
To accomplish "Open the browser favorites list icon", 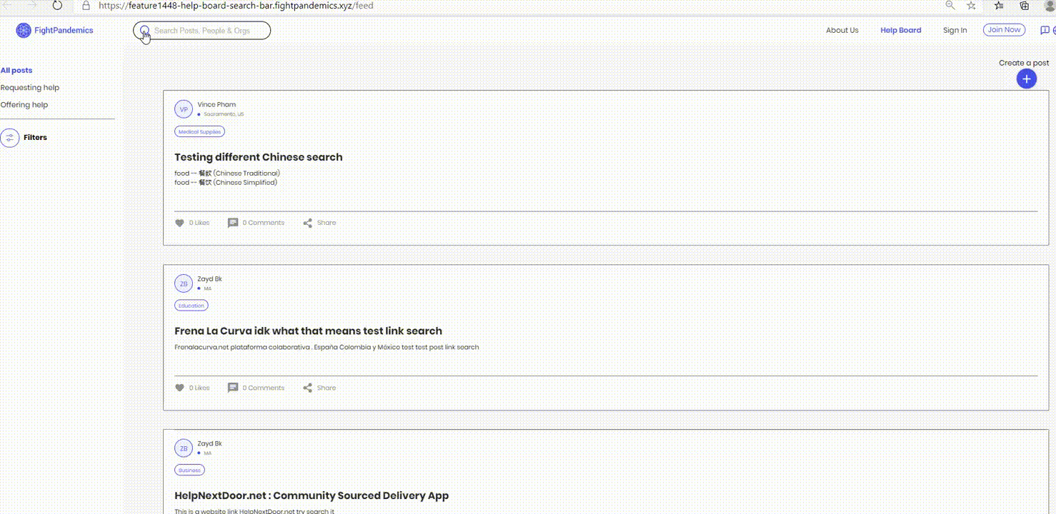I will coord(999,5).
